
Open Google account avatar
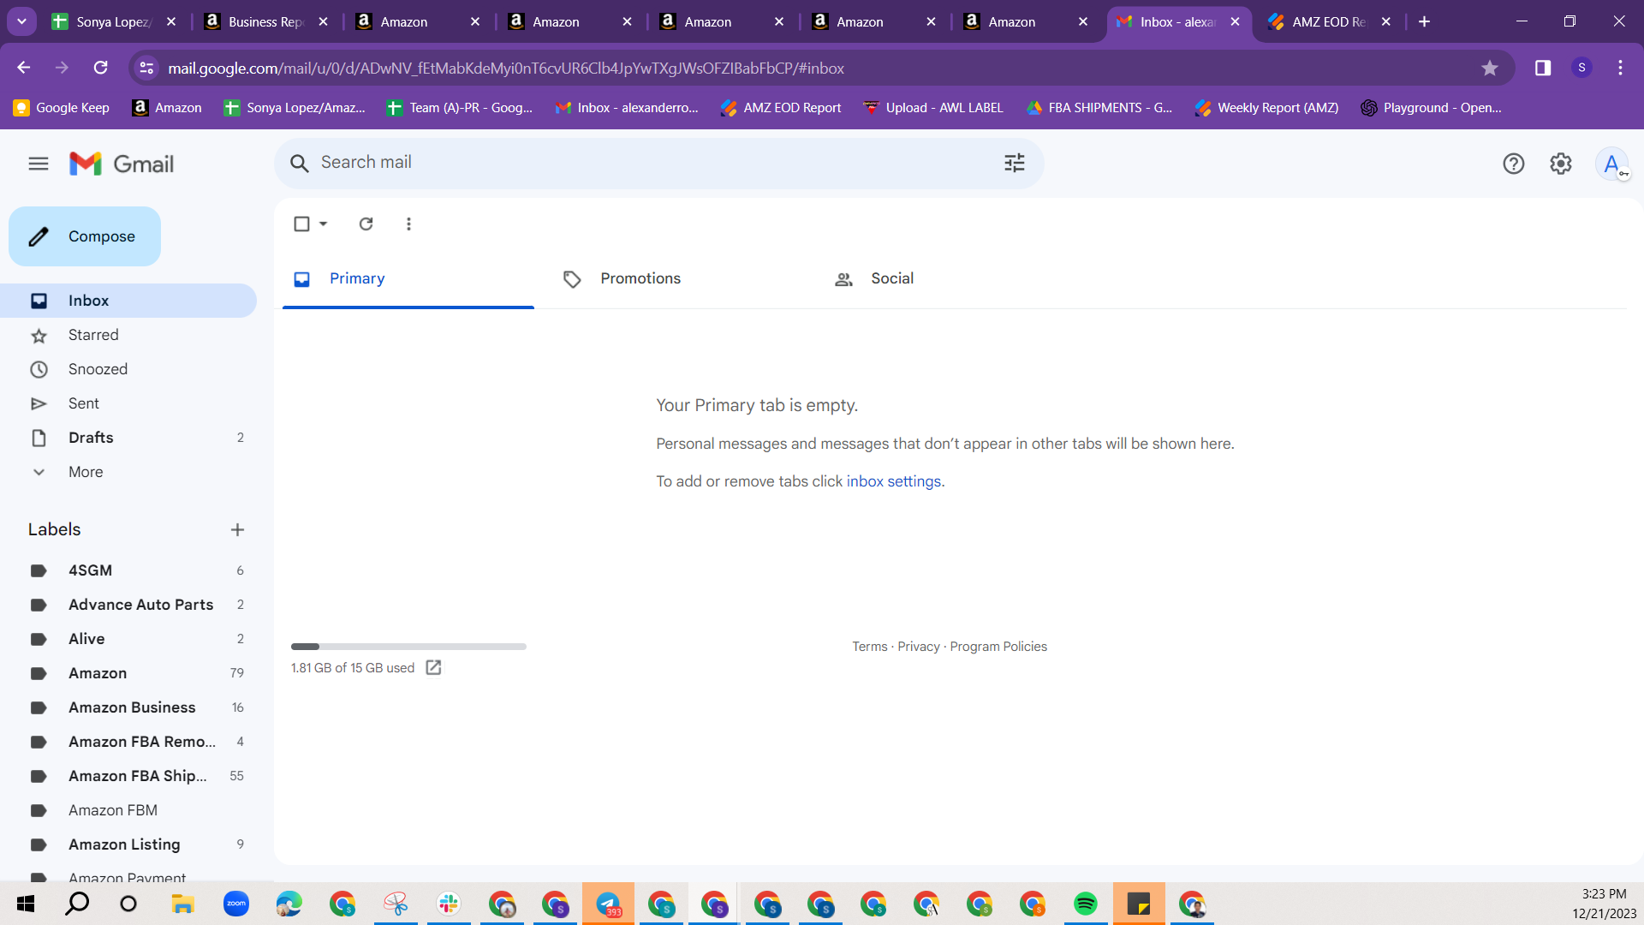pos(1612,164)
